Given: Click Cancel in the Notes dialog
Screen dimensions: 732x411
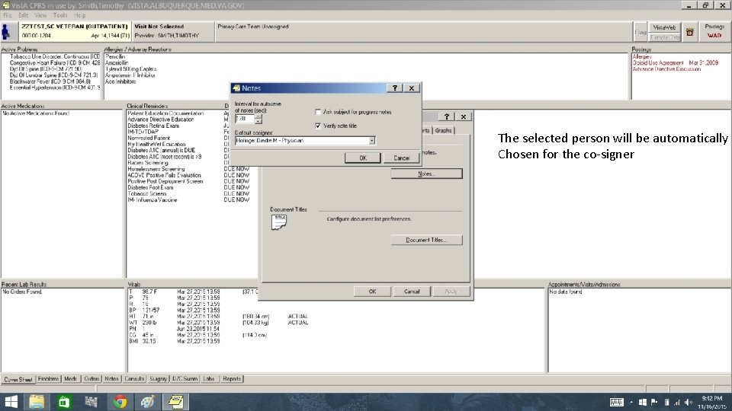Looking at the screenshot, I should tap(402, 158).
